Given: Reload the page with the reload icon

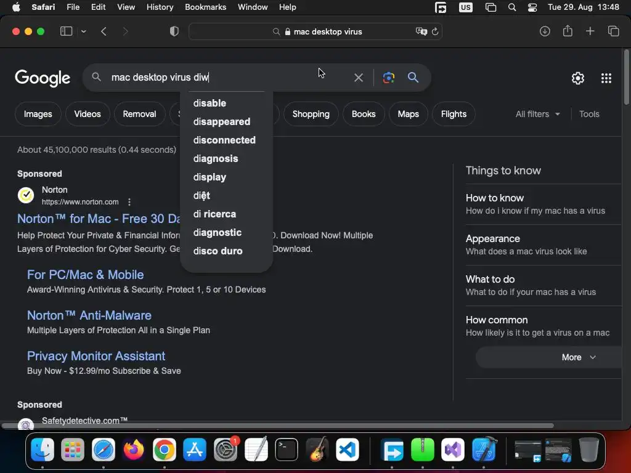Looking at the screenshot, I should coord(435,31).
